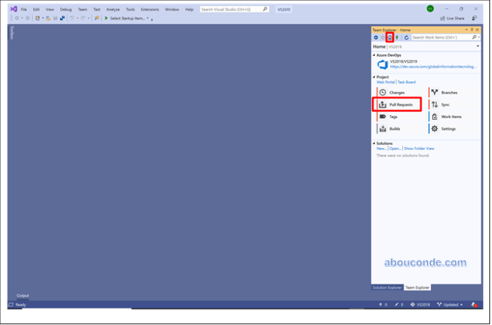The image size is (492, 325).
Task: Expand the Updated branch dropdown in status bar
Action: click(x=462, y=304)
